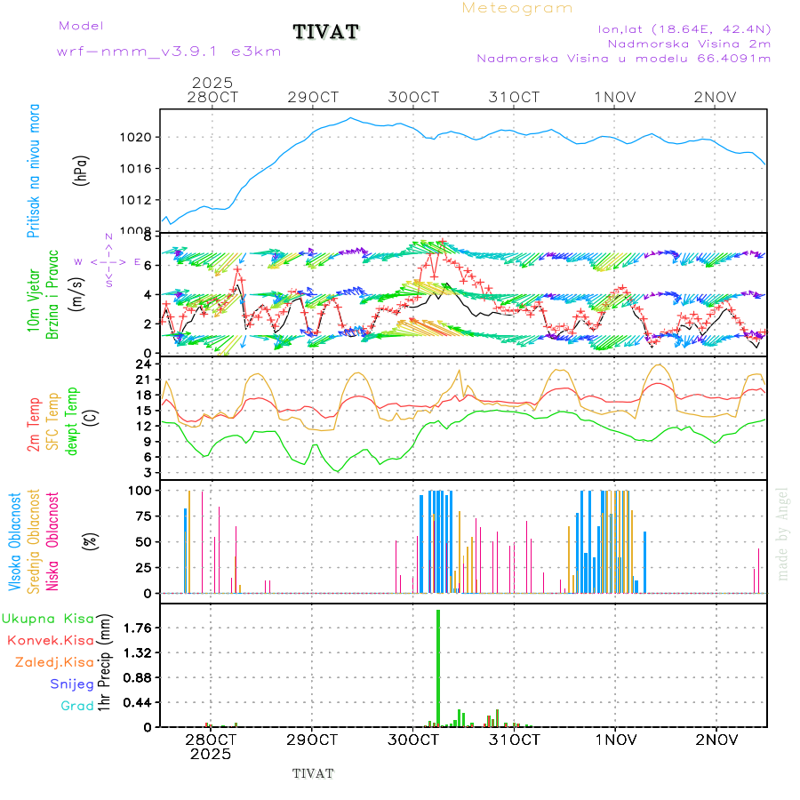
Task: Click the Nadmorska Visina u modelu text
Action: (x=623, y=59)
